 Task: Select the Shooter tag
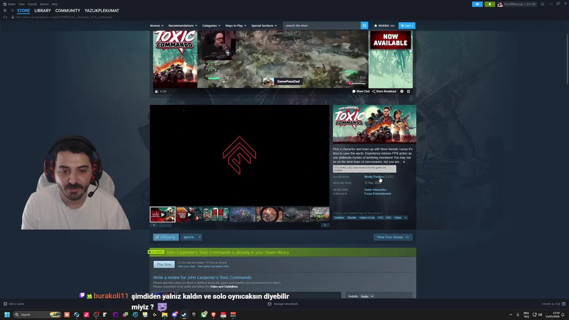pyautogui.click(x=352, y=217)
